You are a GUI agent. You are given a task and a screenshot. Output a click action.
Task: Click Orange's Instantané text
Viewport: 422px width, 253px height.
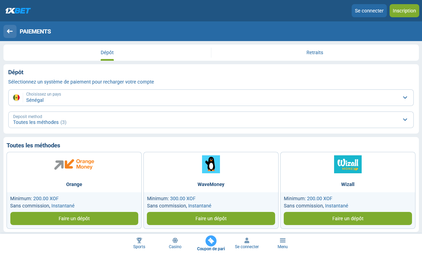tap(63, 206)
